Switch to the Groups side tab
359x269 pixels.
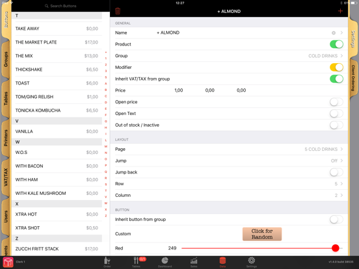6,59
